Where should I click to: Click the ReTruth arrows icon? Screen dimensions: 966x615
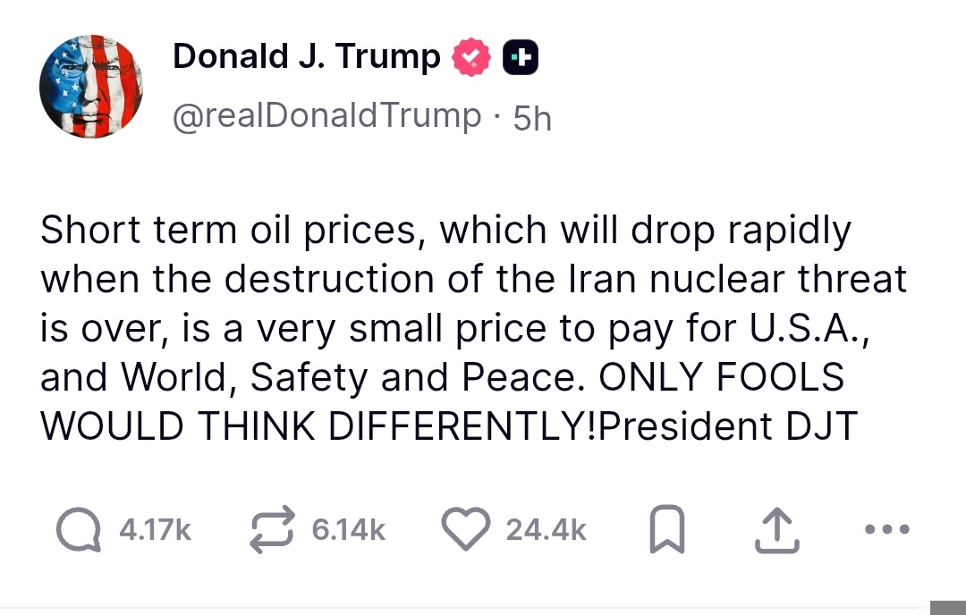pos(273,531)
